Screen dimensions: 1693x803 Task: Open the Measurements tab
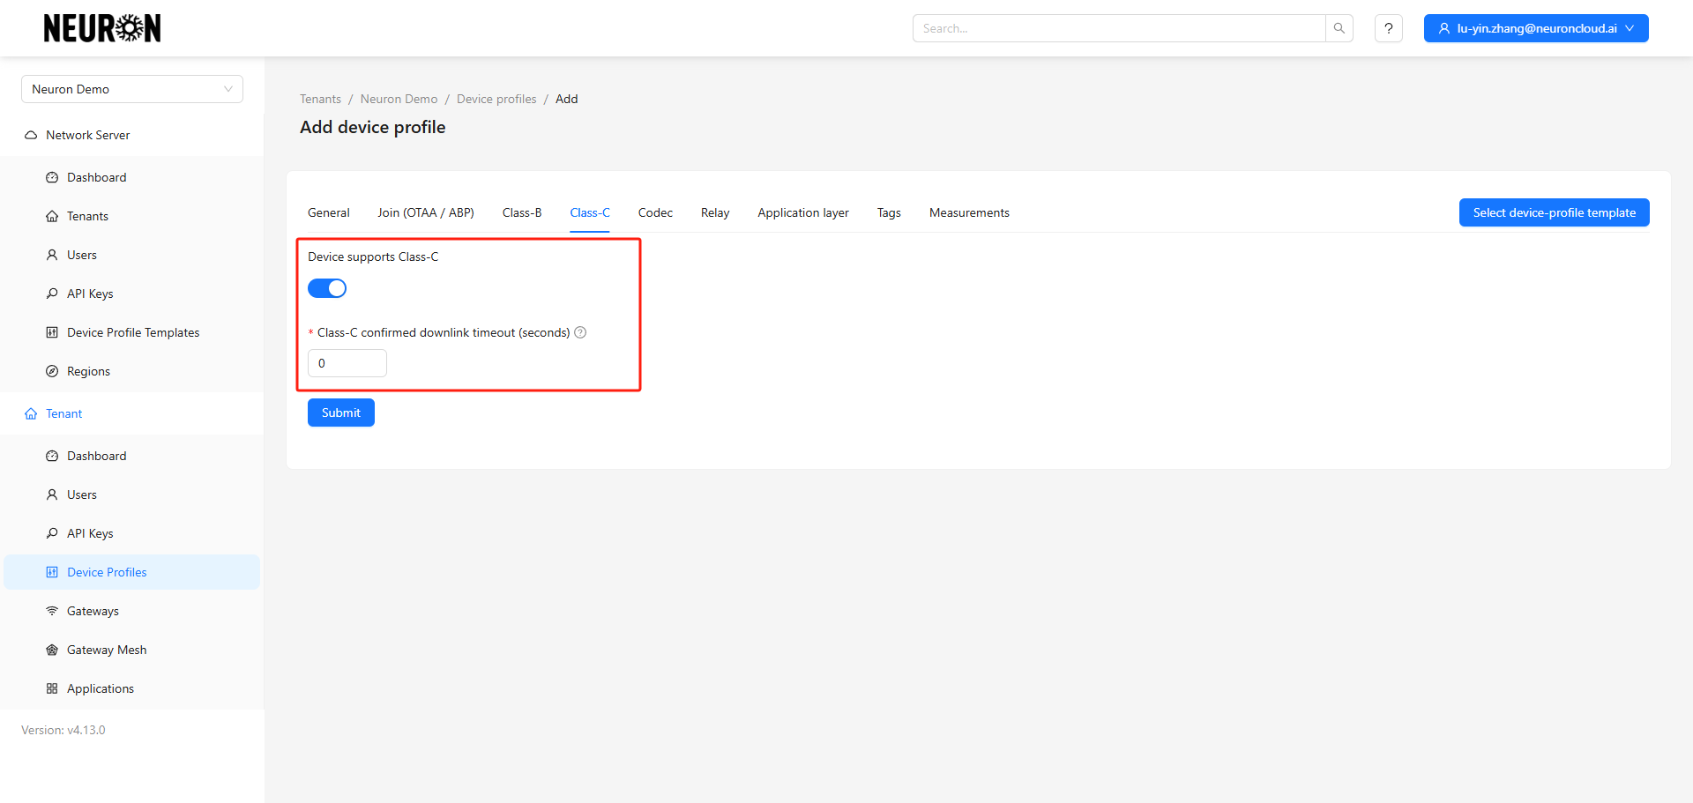coord(969,212)
